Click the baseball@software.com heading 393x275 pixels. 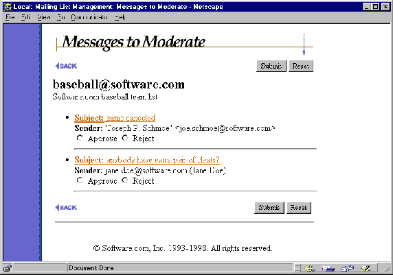click(x=119, y=84)
